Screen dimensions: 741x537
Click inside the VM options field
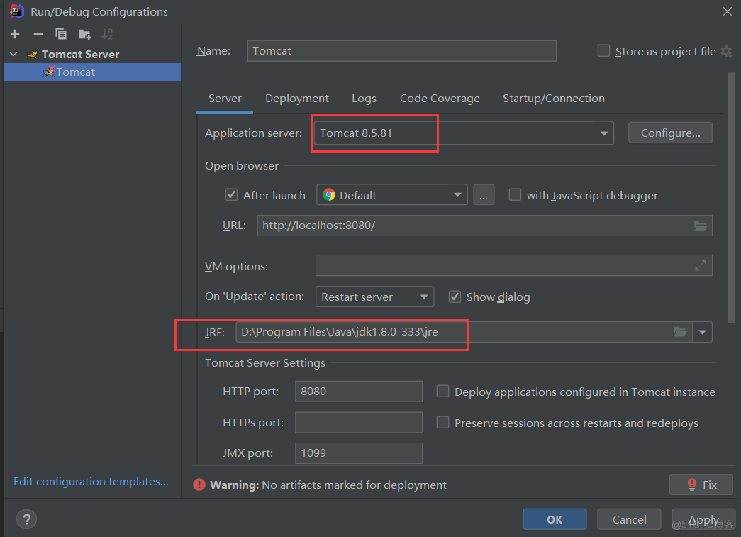[513, 266]
